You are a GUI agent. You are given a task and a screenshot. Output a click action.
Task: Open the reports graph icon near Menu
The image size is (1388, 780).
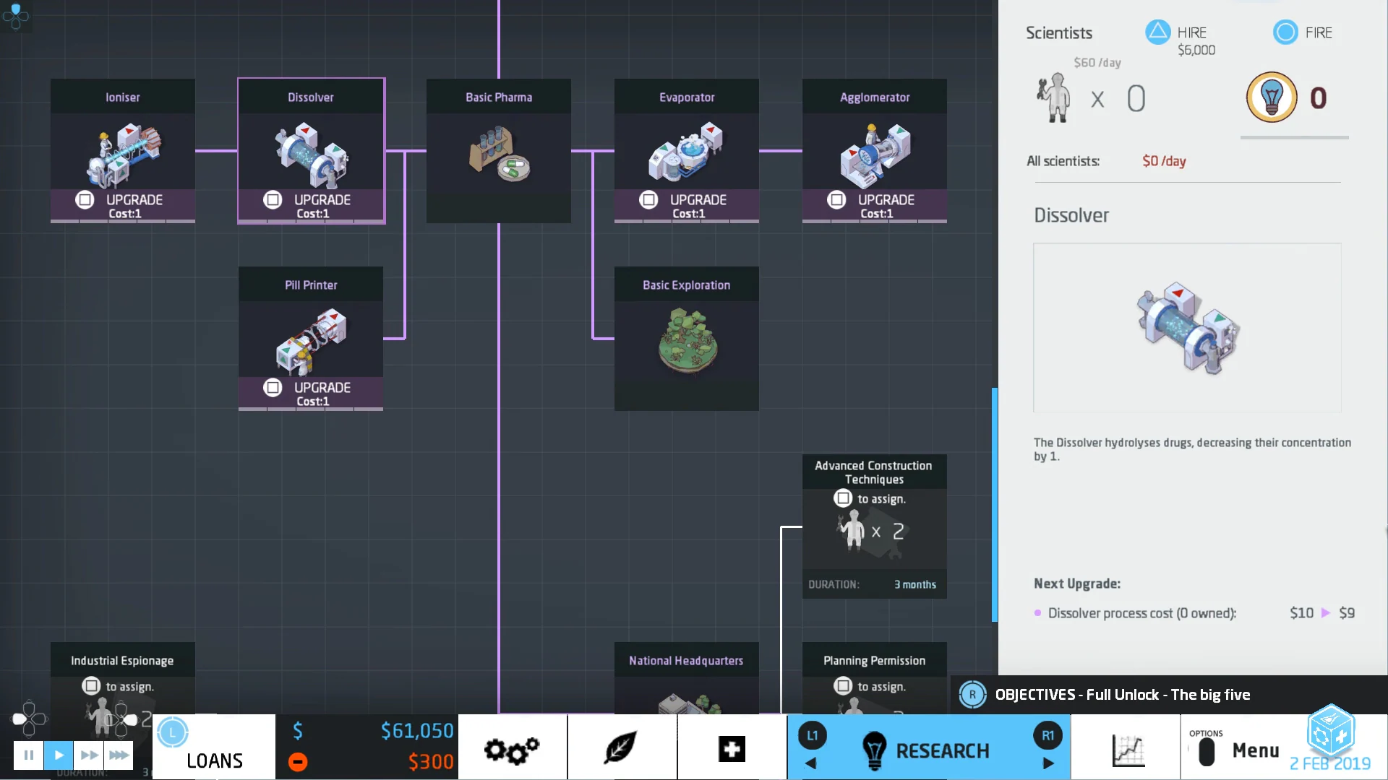point(1128,750)
